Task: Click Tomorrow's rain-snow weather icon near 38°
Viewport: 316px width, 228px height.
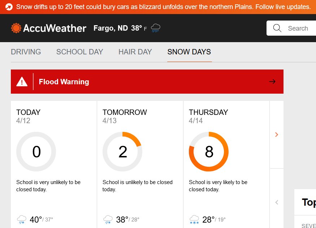Action: coord(108,219)
